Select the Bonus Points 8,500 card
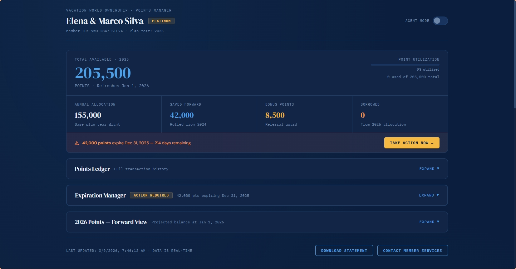516x269 pixels. coord(305,114)
